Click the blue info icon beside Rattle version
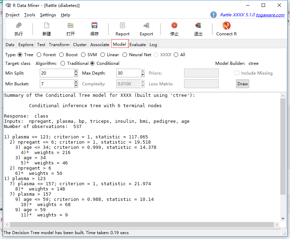 click(214, 15)
